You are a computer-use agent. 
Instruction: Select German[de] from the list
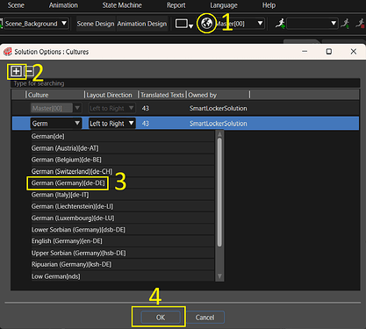(123, 136)
